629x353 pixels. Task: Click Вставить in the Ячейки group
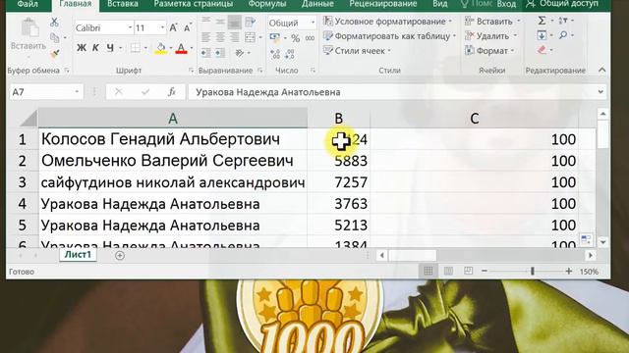point(492,22)
